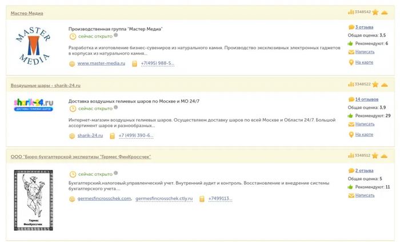
Task: Click the stats bar icon for sharik-24.ru
Action: (x=350, y=84)
